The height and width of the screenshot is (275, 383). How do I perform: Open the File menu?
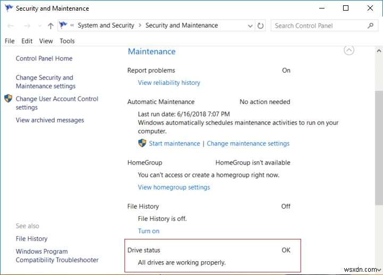(x=10, y=41)
